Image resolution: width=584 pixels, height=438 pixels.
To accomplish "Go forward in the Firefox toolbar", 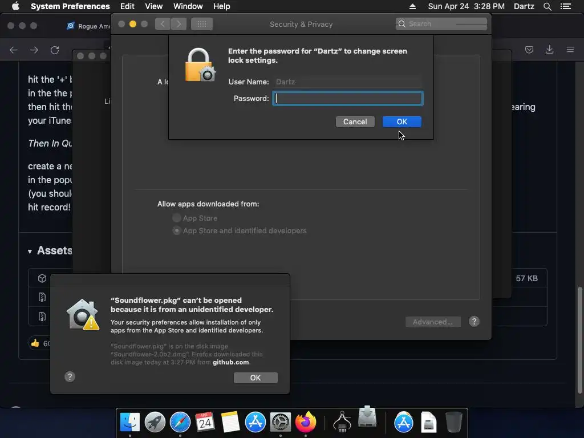I will pos(34,50).
